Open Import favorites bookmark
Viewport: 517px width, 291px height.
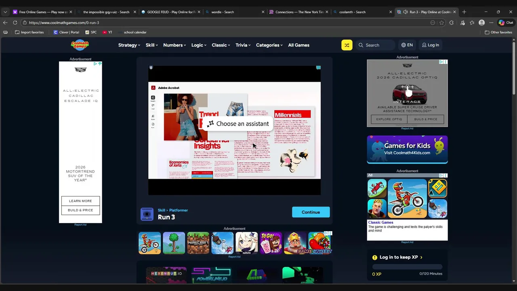[x=29, y=32]
